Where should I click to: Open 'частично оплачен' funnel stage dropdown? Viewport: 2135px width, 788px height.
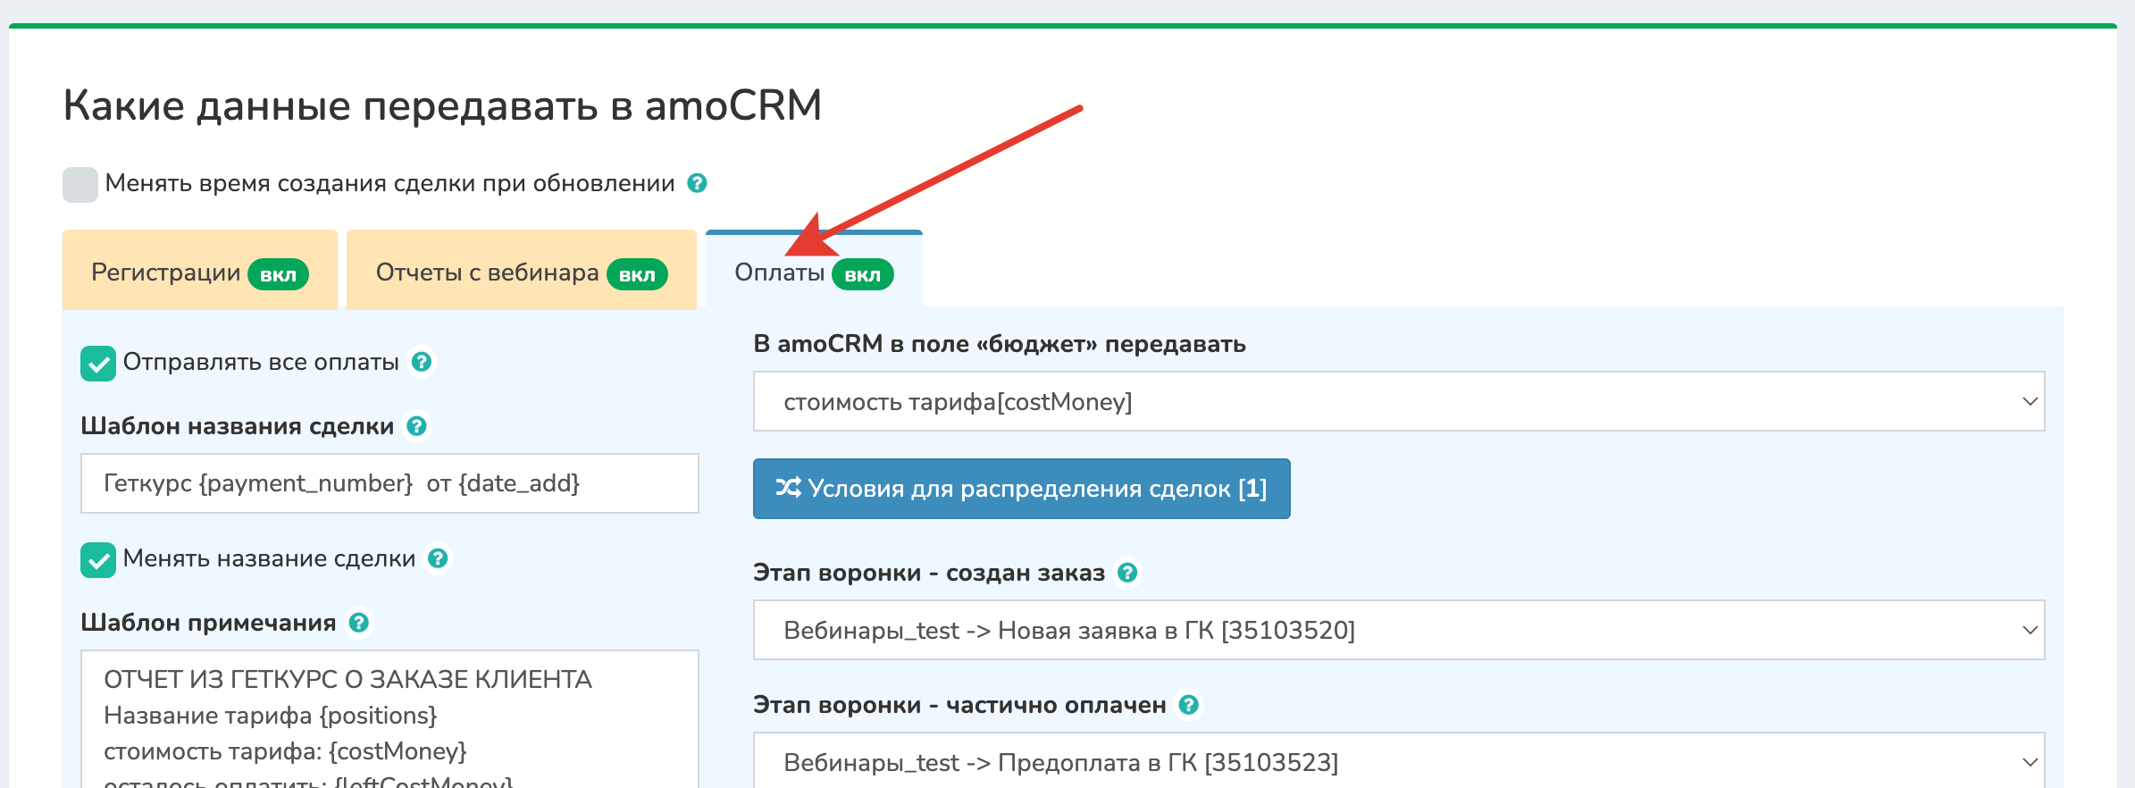point(1398,761)
